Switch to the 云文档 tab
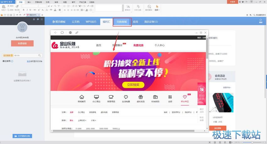The width and height of the screenshot is (267, 144). coord(76,22)
